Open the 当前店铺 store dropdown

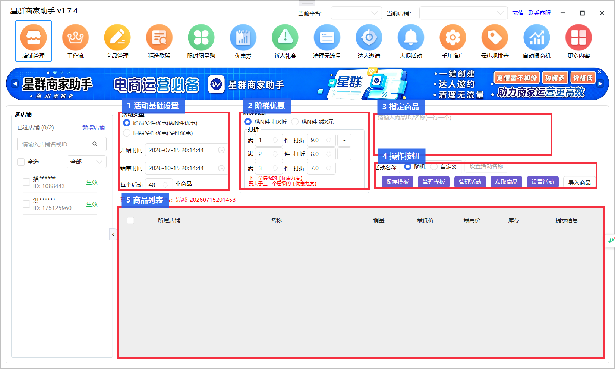(463, 13)
